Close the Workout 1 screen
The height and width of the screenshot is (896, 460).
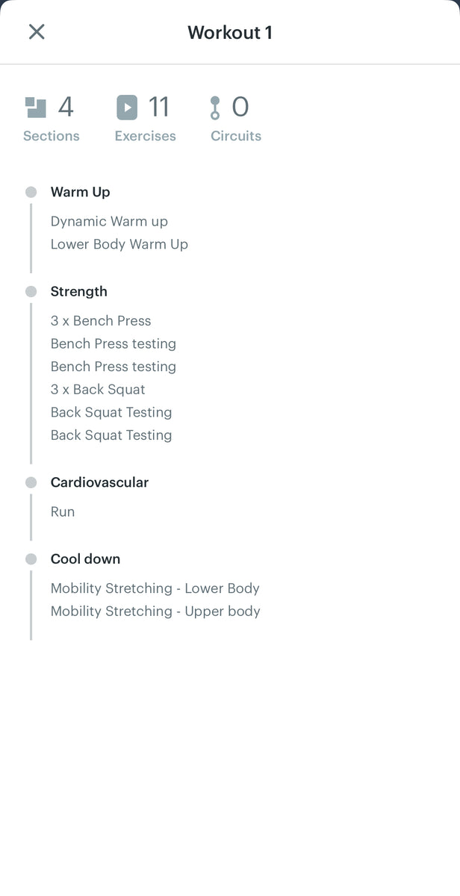pyautogui.click(x=37, y=32)
